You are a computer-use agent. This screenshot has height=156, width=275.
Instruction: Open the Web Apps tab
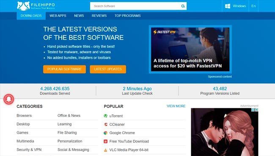coord(58,16)
